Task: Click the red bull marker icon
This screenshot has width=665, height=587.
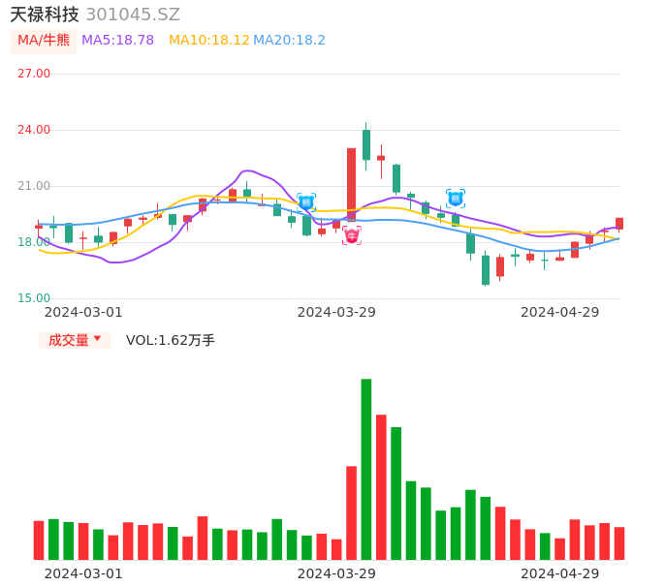Action: click(352, 235)
